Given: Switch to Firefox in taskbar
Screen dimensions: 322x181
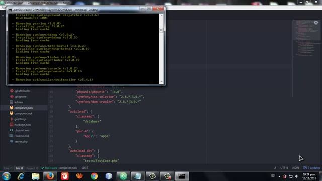Looking at the screenshot, I should (50, 176).
